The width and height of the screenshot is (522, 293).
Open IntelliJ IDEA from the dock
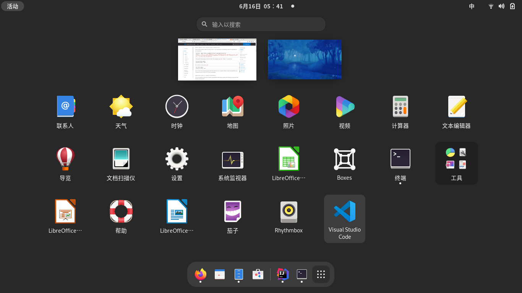pyautogui.click(x=282, y=274)
